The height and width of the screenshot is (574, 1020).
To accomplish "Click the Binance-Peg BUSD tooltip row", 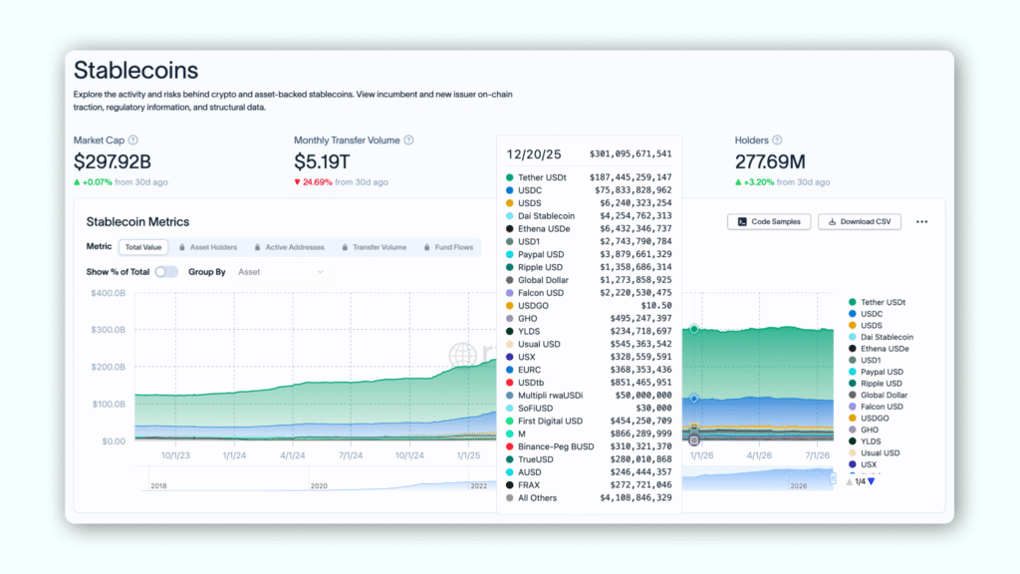I will 589,446.
